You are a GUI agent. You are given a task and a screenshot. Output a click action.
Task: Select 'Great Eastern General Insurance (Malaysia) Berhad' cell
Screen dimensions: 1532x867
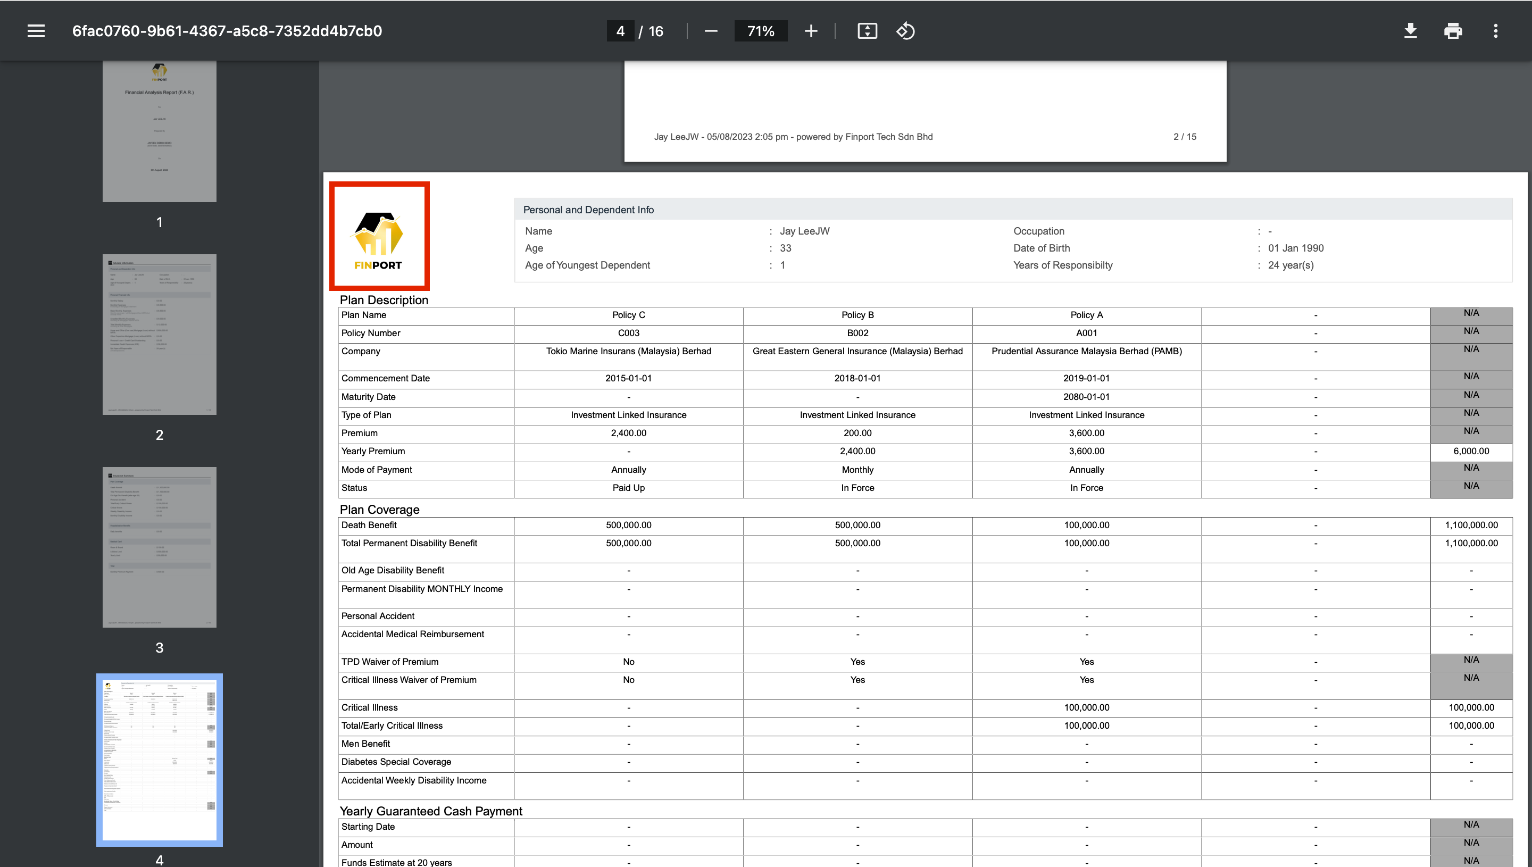(x=857, y=356)
